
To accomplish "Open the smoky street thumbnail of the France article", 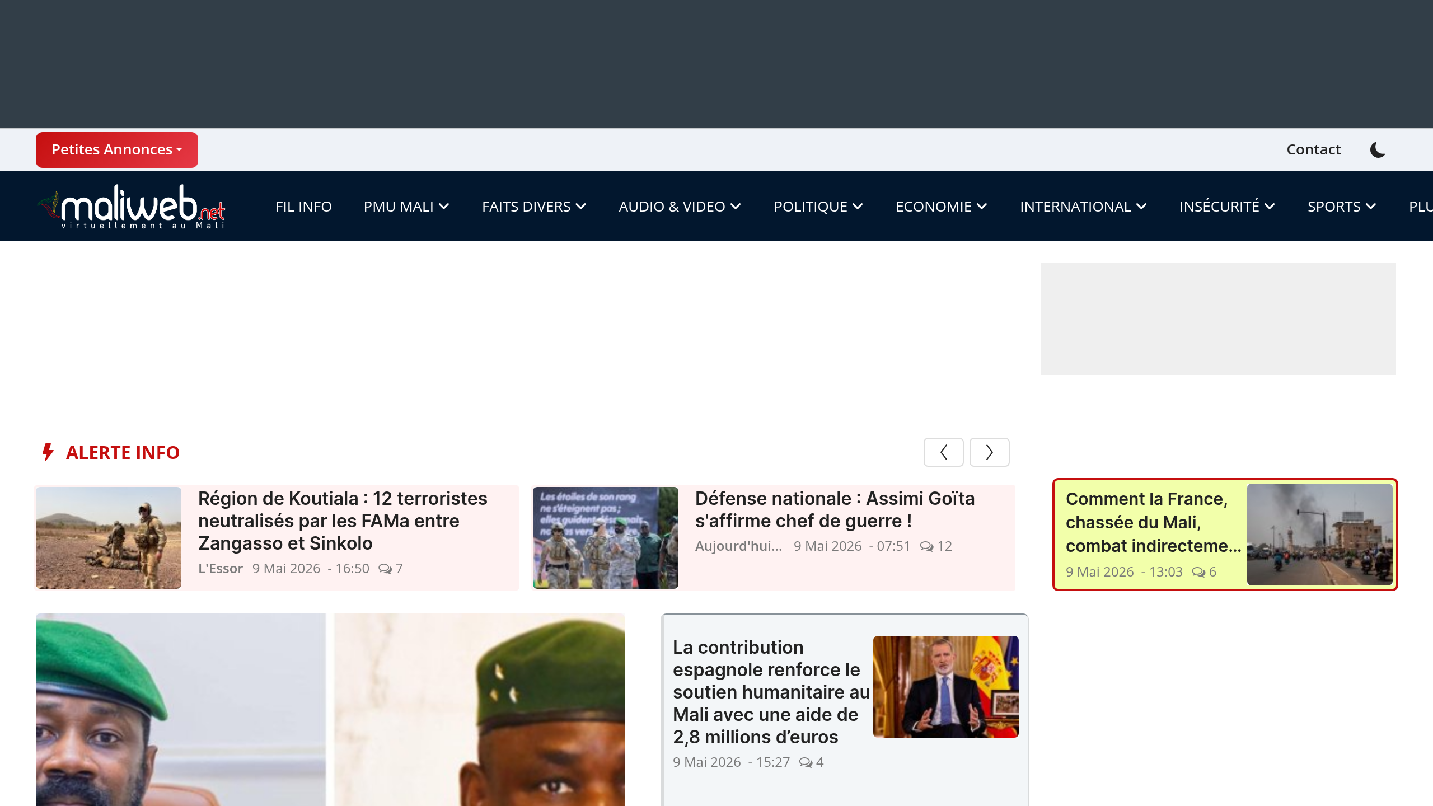I will coord(1320,535).
